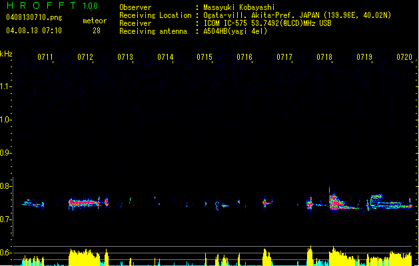The width and height of the screenshot is (419, 266).
Task: Click the 0719 time marker
Action: point(364,57)
